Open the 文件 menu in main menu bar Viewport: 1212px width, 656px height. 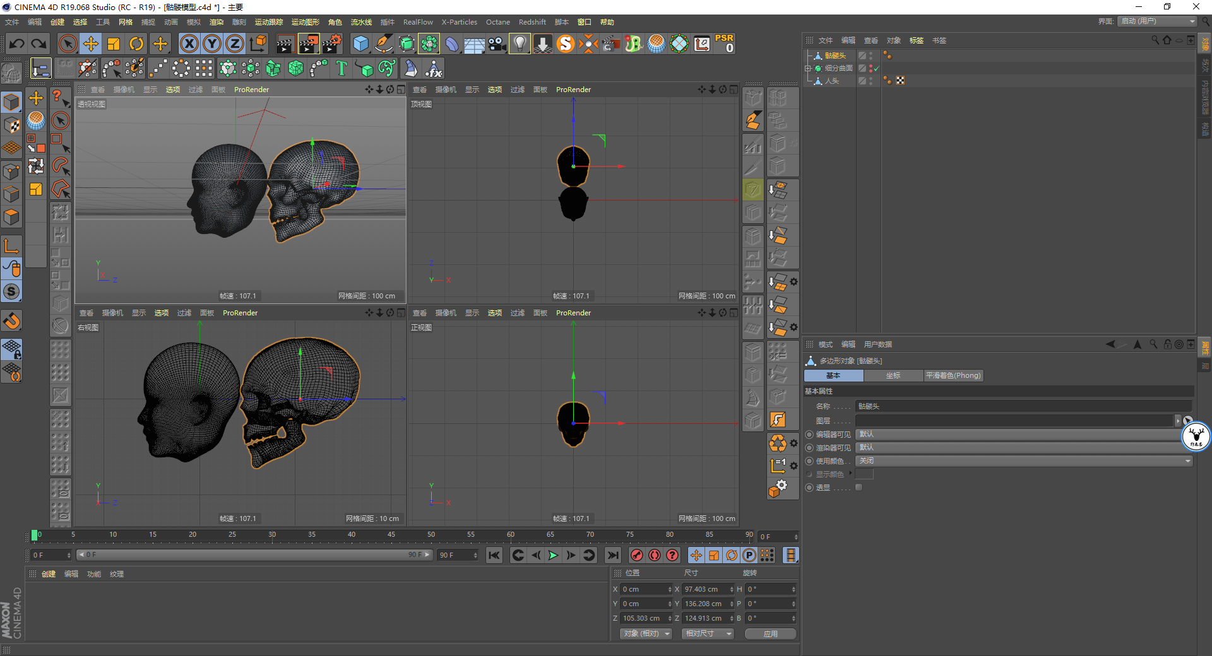pyautogui.click(x=12, y=22)
